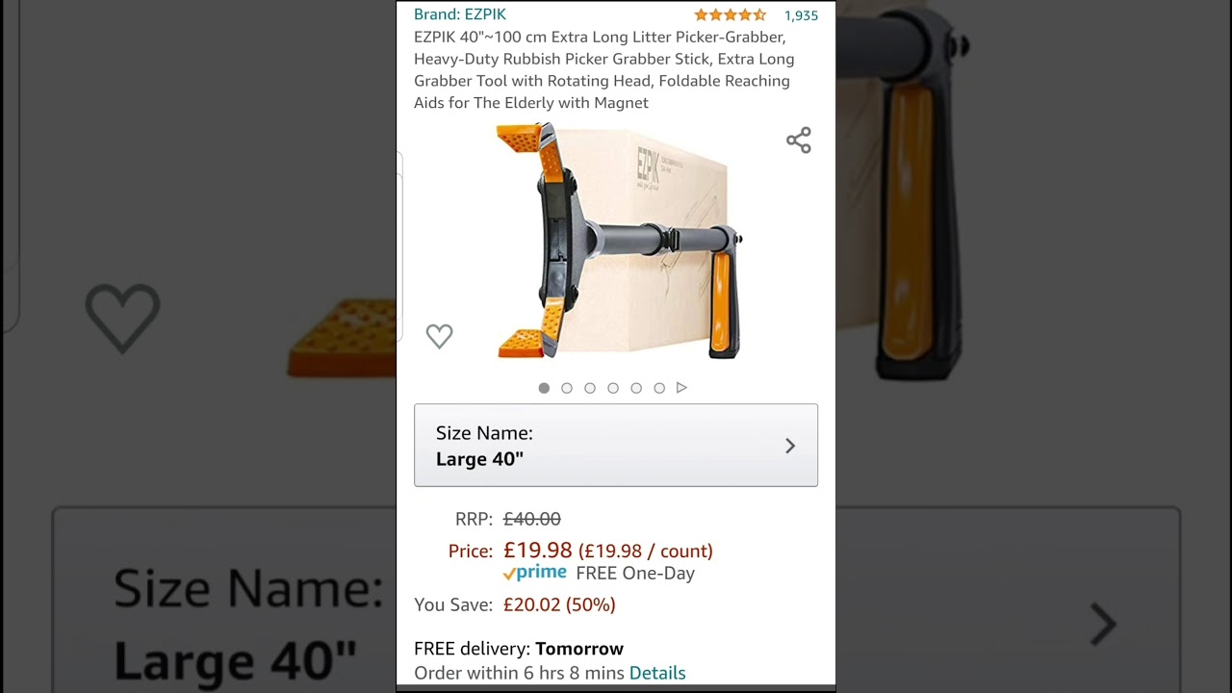Select the fourth carousel image dot
1232x693 pixels.
point(613,388)
